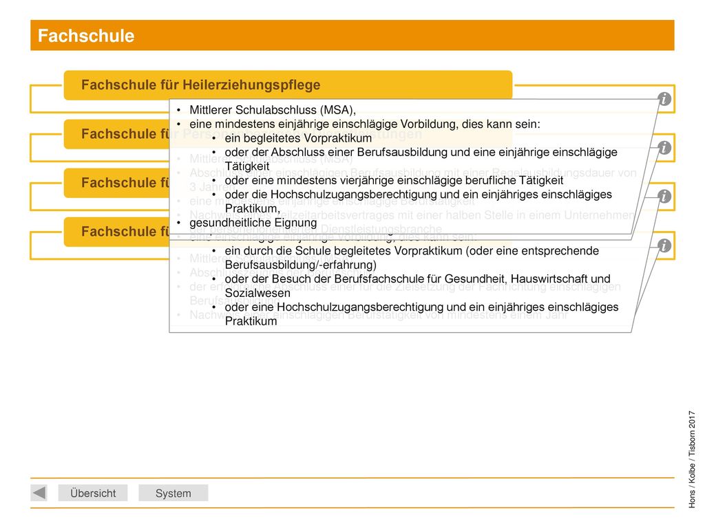Click 'oder die Hochschulzugangsberechtigung' bullet

(418, 201)
